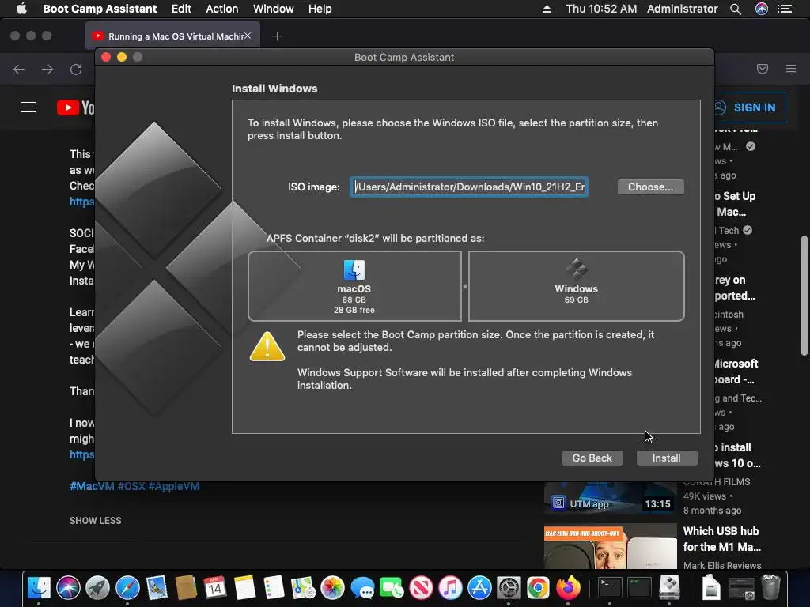Click the #AppleVM hashtag link
Viewport: 810px width, 607px height.
pyautogui.click(x=173, y=486)
